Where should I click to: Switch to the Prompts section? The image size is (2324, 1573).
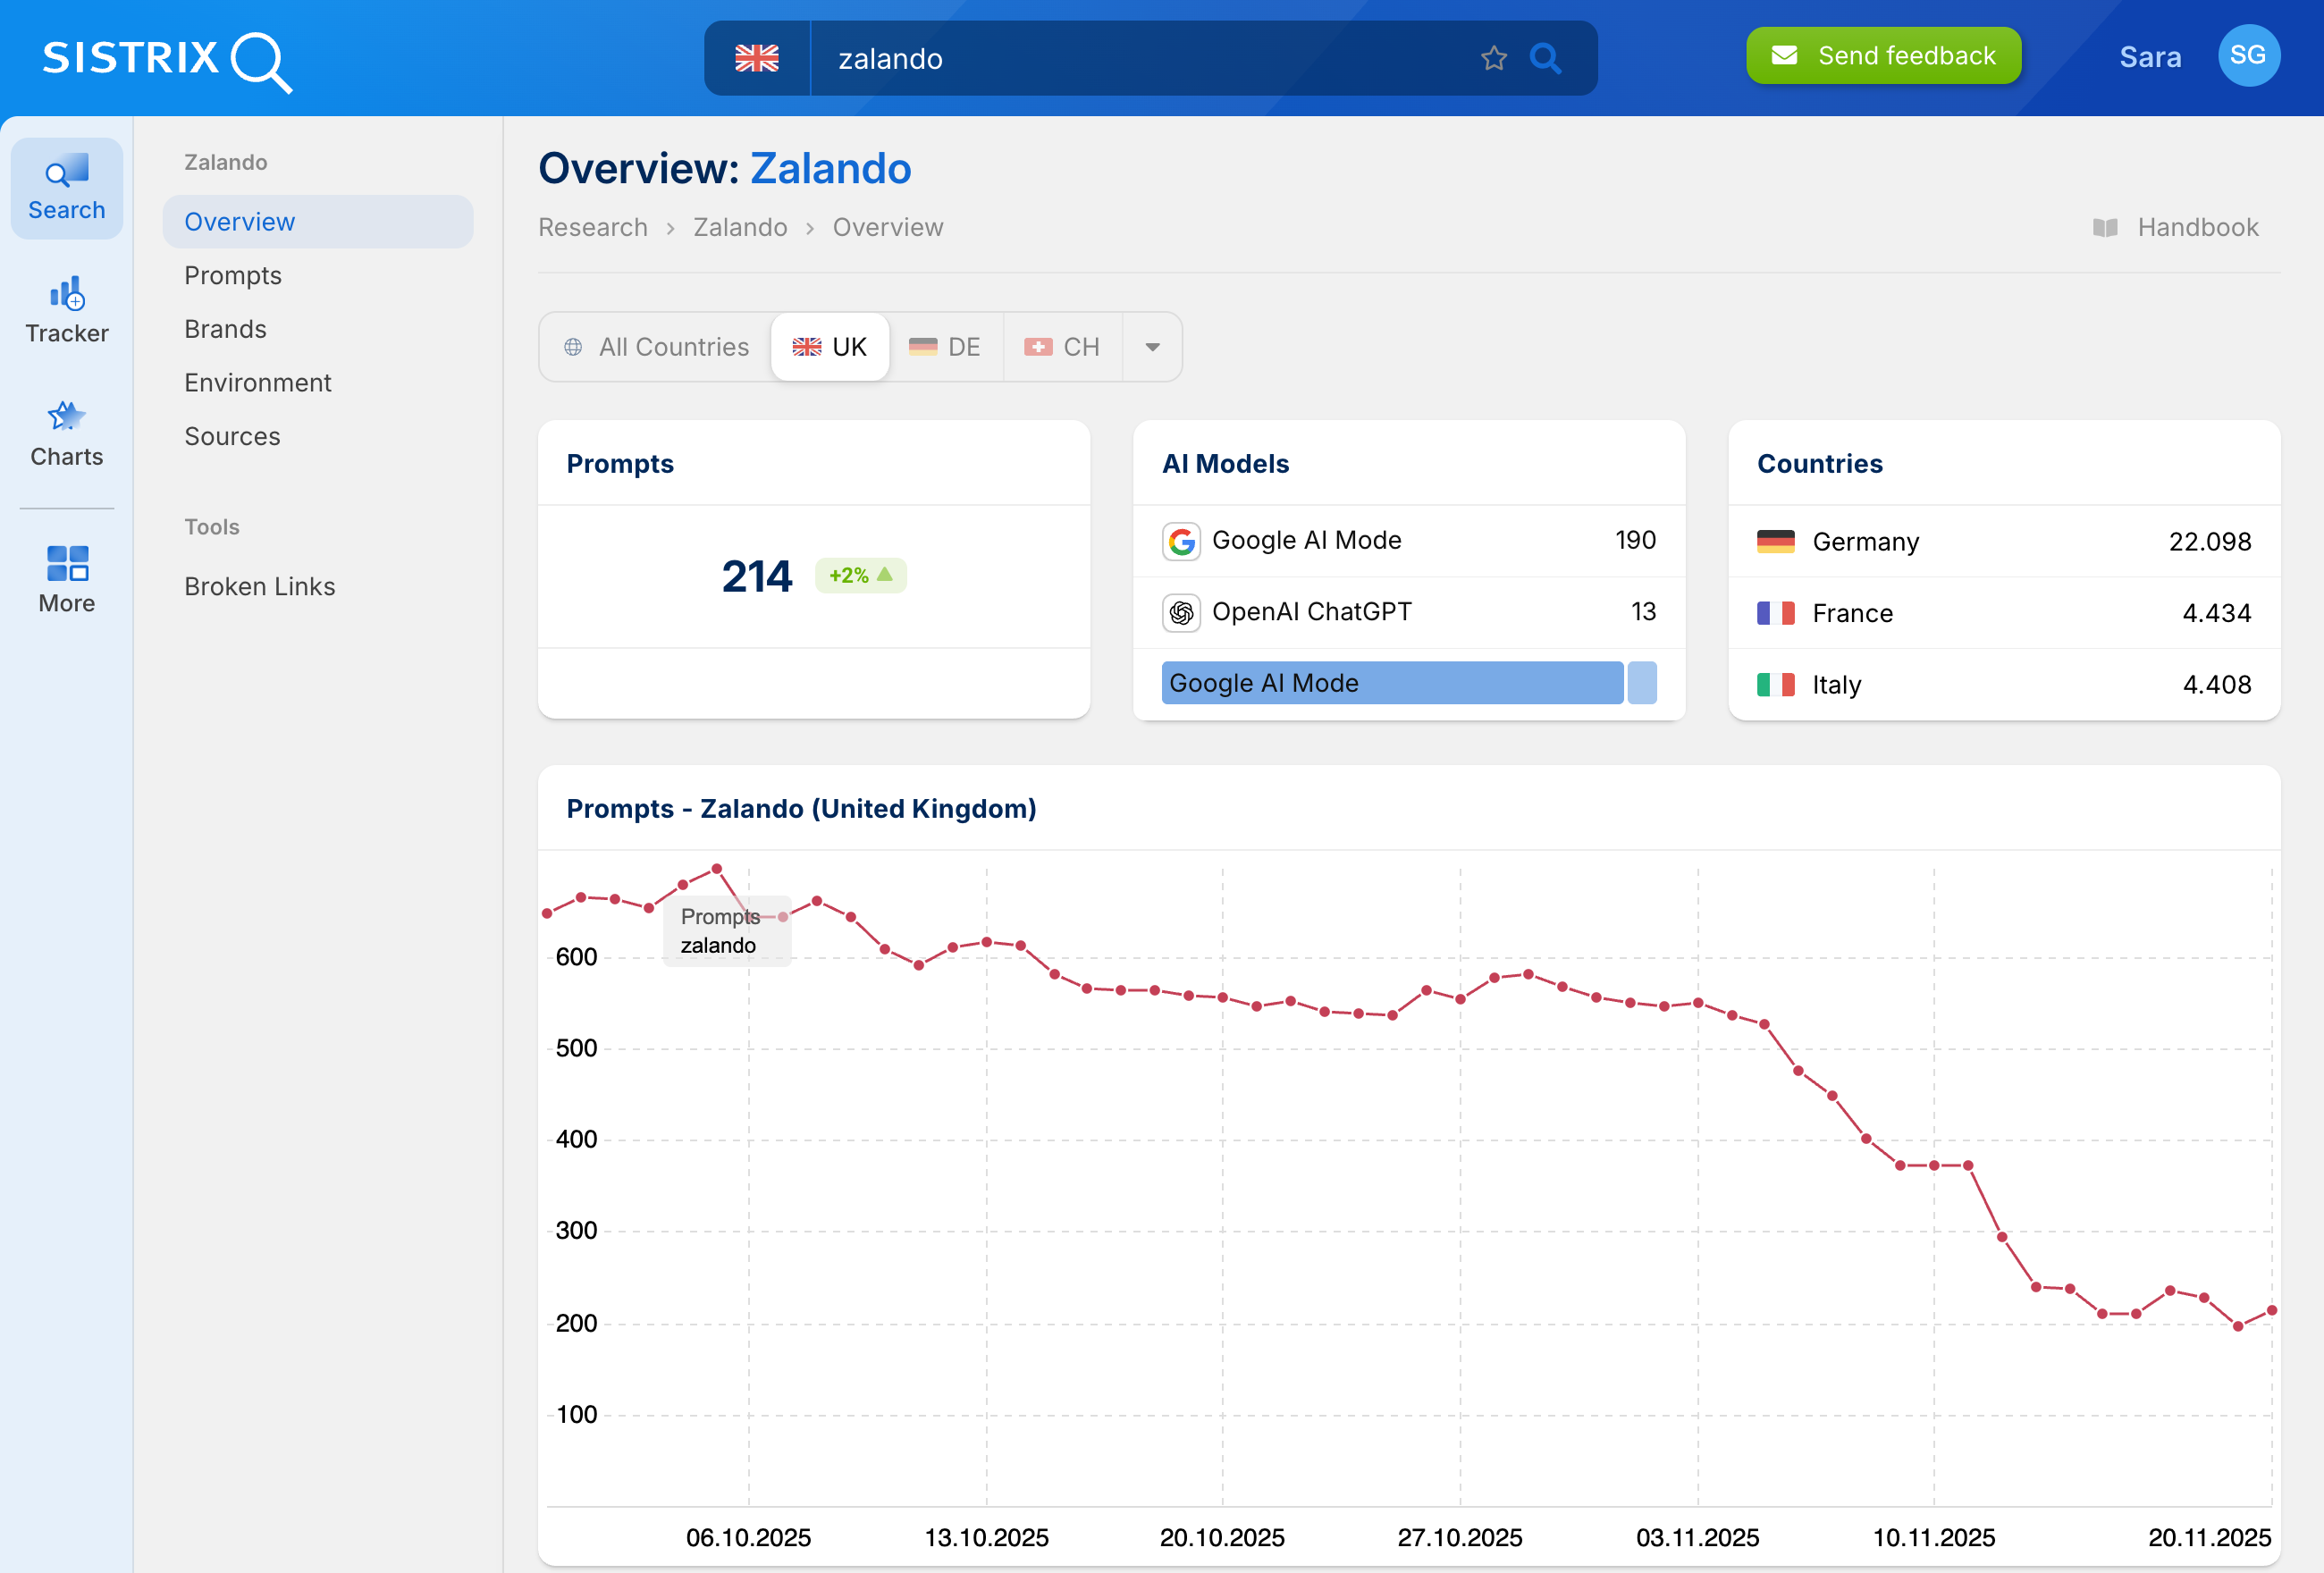[233, 274]
